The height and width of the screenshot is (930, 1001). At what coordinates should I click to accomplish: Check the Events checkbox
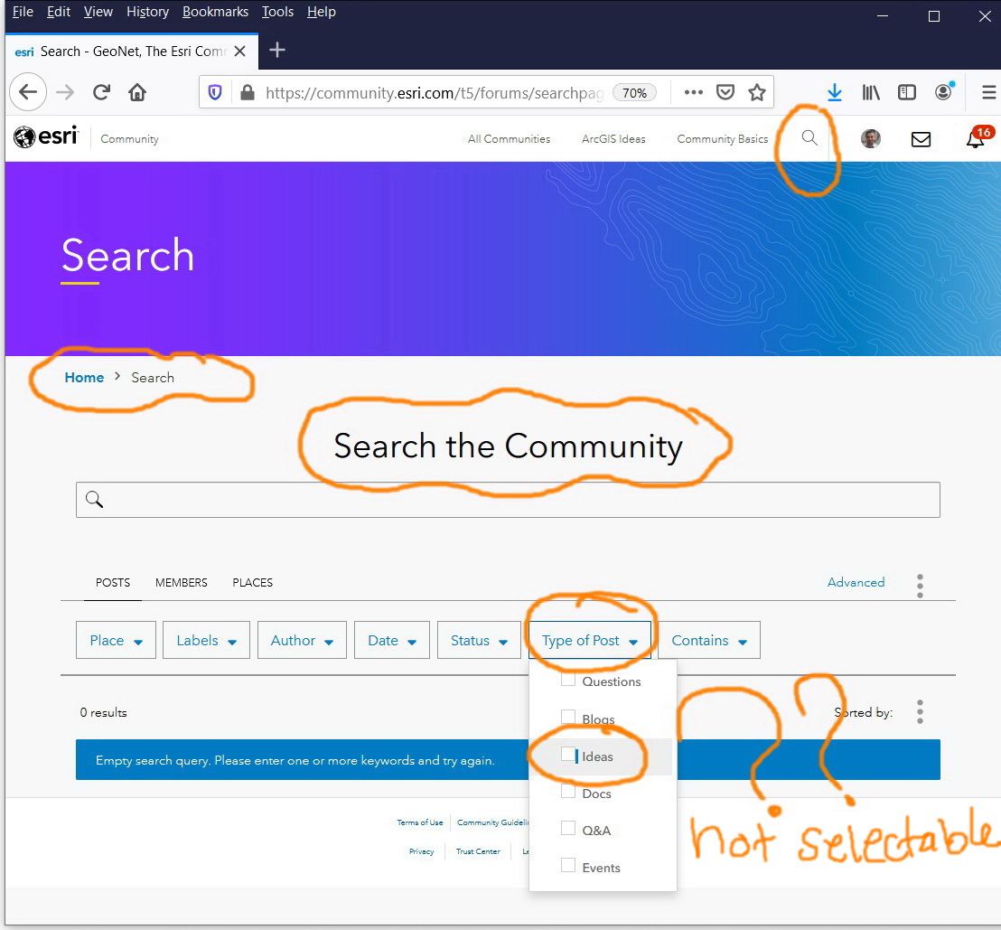pyautogui.click(x=568, y=866)
